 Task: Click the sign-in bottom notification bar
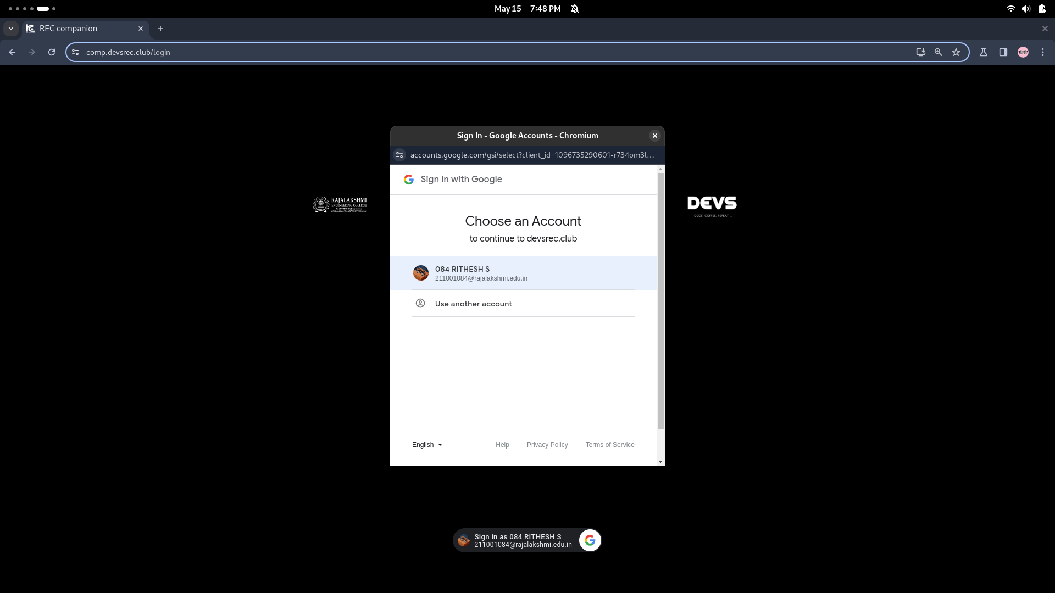[527, 540]
